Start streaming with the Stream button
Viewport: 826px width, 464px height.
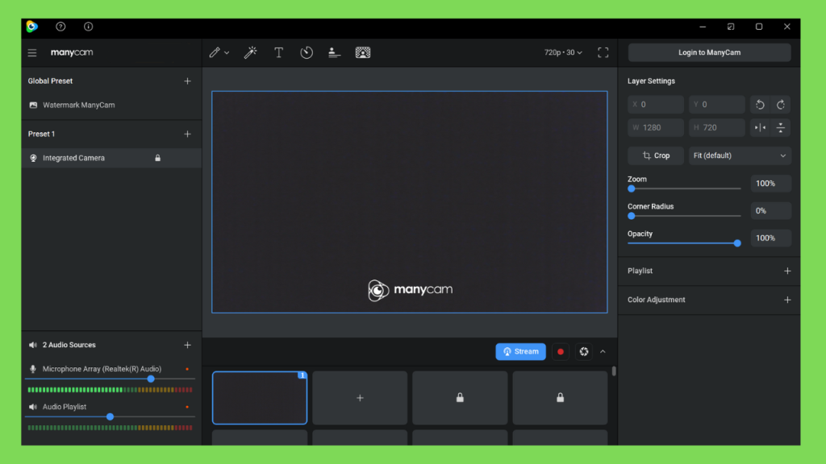click(520, 352)
